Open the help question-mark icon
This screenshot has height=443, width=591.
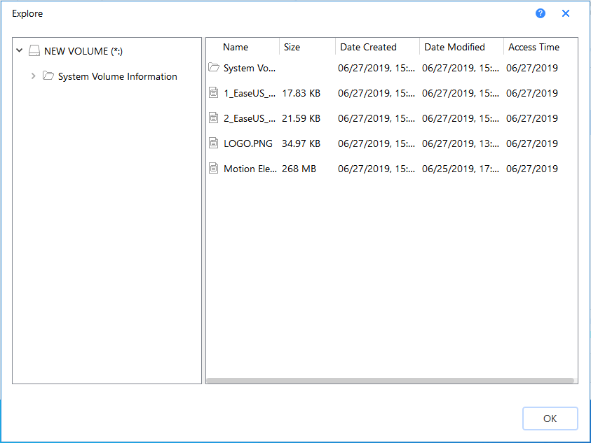click(540, 13)
